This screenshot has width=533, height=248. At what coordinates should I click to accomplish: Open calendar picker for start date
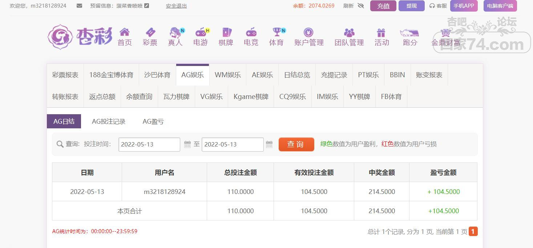click(x=187, y=144)
